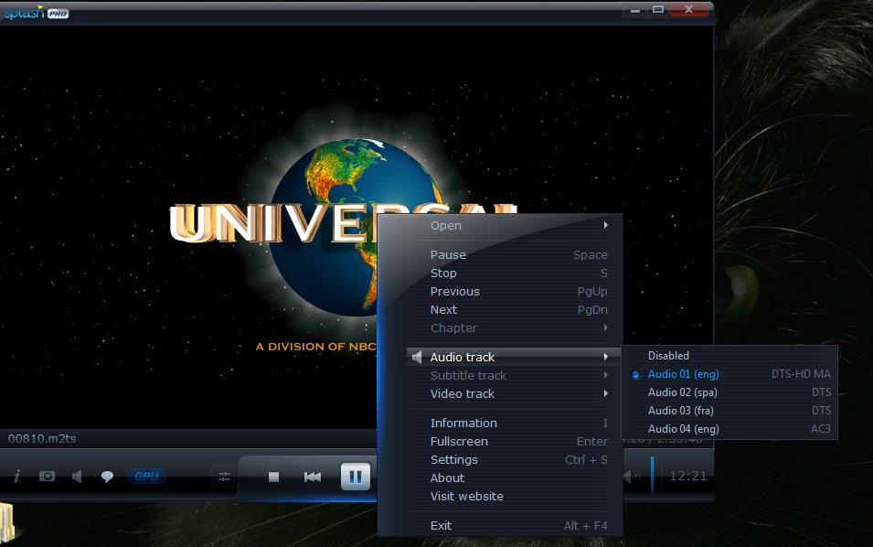This screenshot has width=873, height=547.
Task: Follow the Visit website entry
Action: pyautogui.click(x=515, y=497)
